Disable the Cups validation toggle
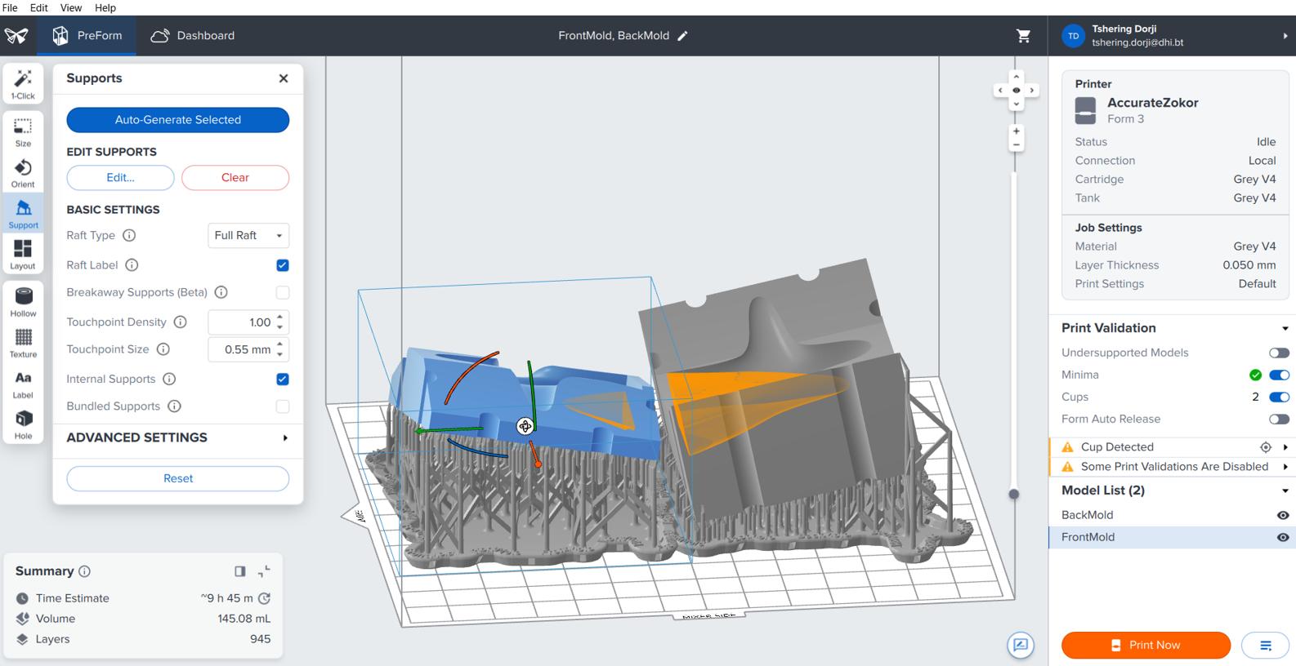 point(1279,397)
